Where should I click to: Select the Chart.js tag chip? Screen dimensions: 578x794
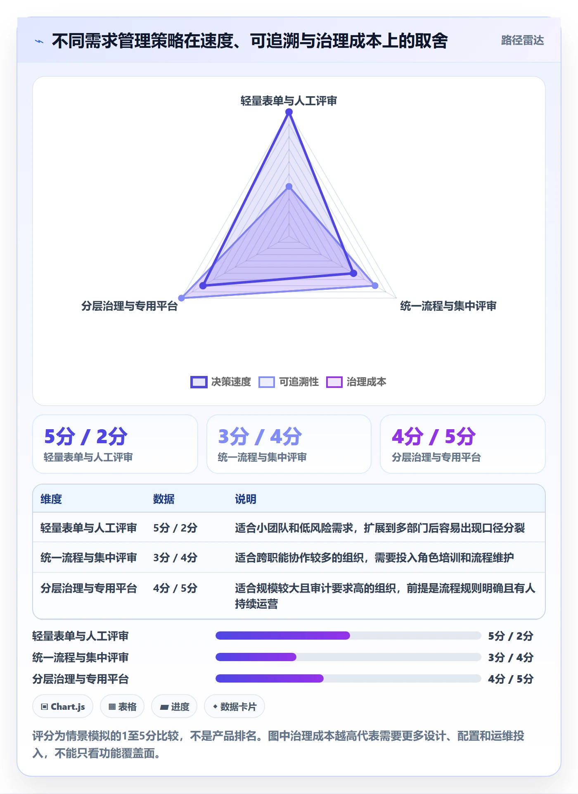coord(63,707)
